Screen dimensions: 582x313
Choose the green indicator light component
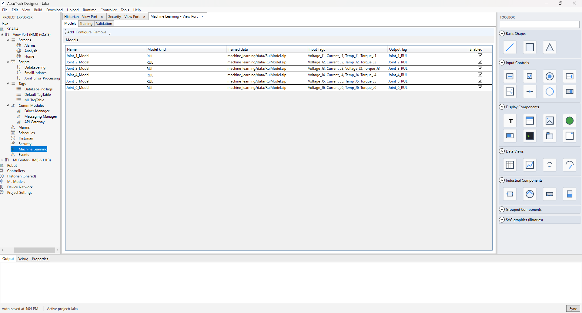[x=570, y=121]
